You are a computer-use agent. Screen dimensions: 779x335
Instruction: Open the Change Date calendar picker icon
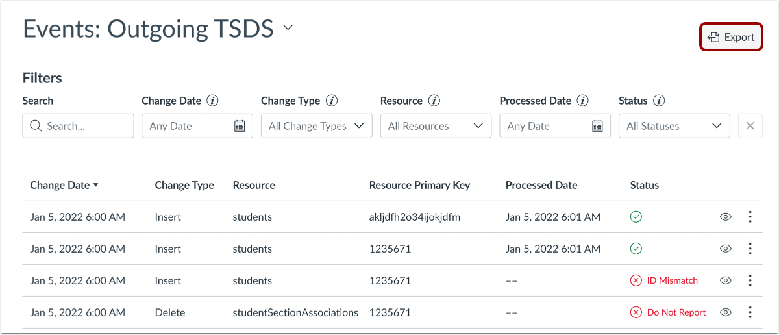(240, 126)
